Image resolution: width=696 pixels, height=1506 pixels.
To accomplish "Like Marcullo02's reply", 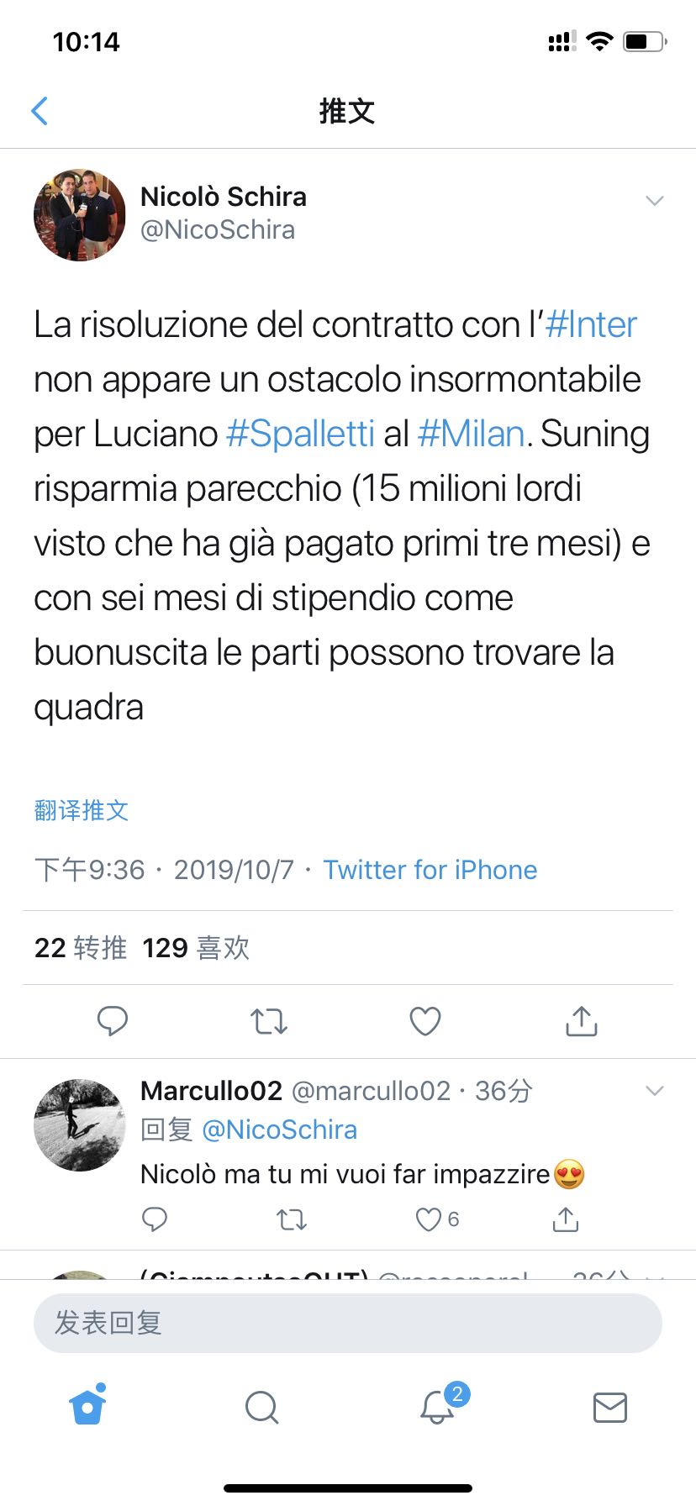I will pos(429,1219).
